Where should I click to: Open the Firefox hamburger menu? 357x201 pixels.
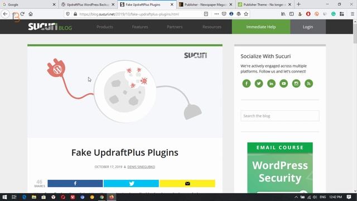pos(352,14)
